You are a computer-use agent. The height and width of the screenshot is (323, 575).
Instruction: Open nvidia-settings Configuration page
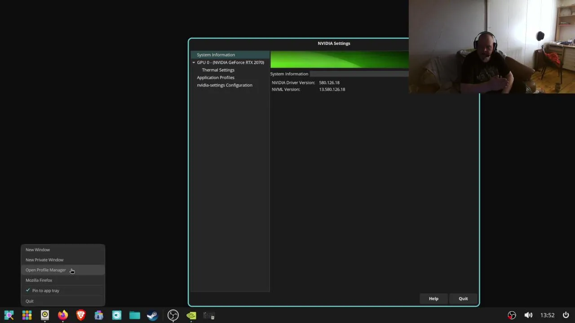pos(225,85)
